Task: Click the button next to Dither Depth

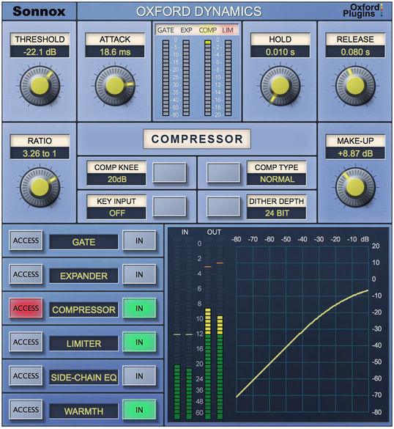Action: pyautogui.click(x=223, y=207)
